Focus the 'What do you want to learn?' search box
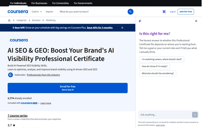This screenshot has height=128, width=204. click(92, 12)
